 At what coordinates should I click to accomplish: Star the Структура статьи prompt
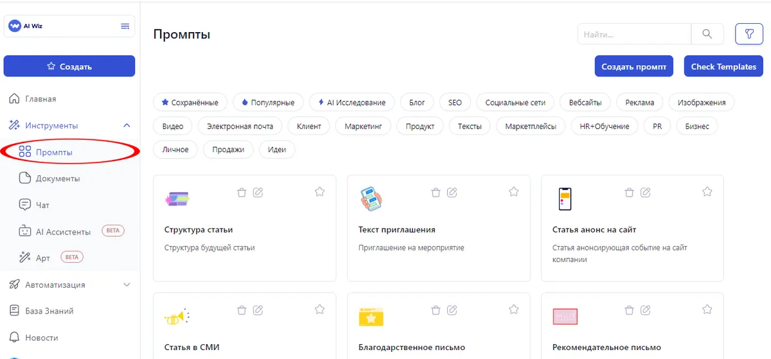(x=319, y=191)
